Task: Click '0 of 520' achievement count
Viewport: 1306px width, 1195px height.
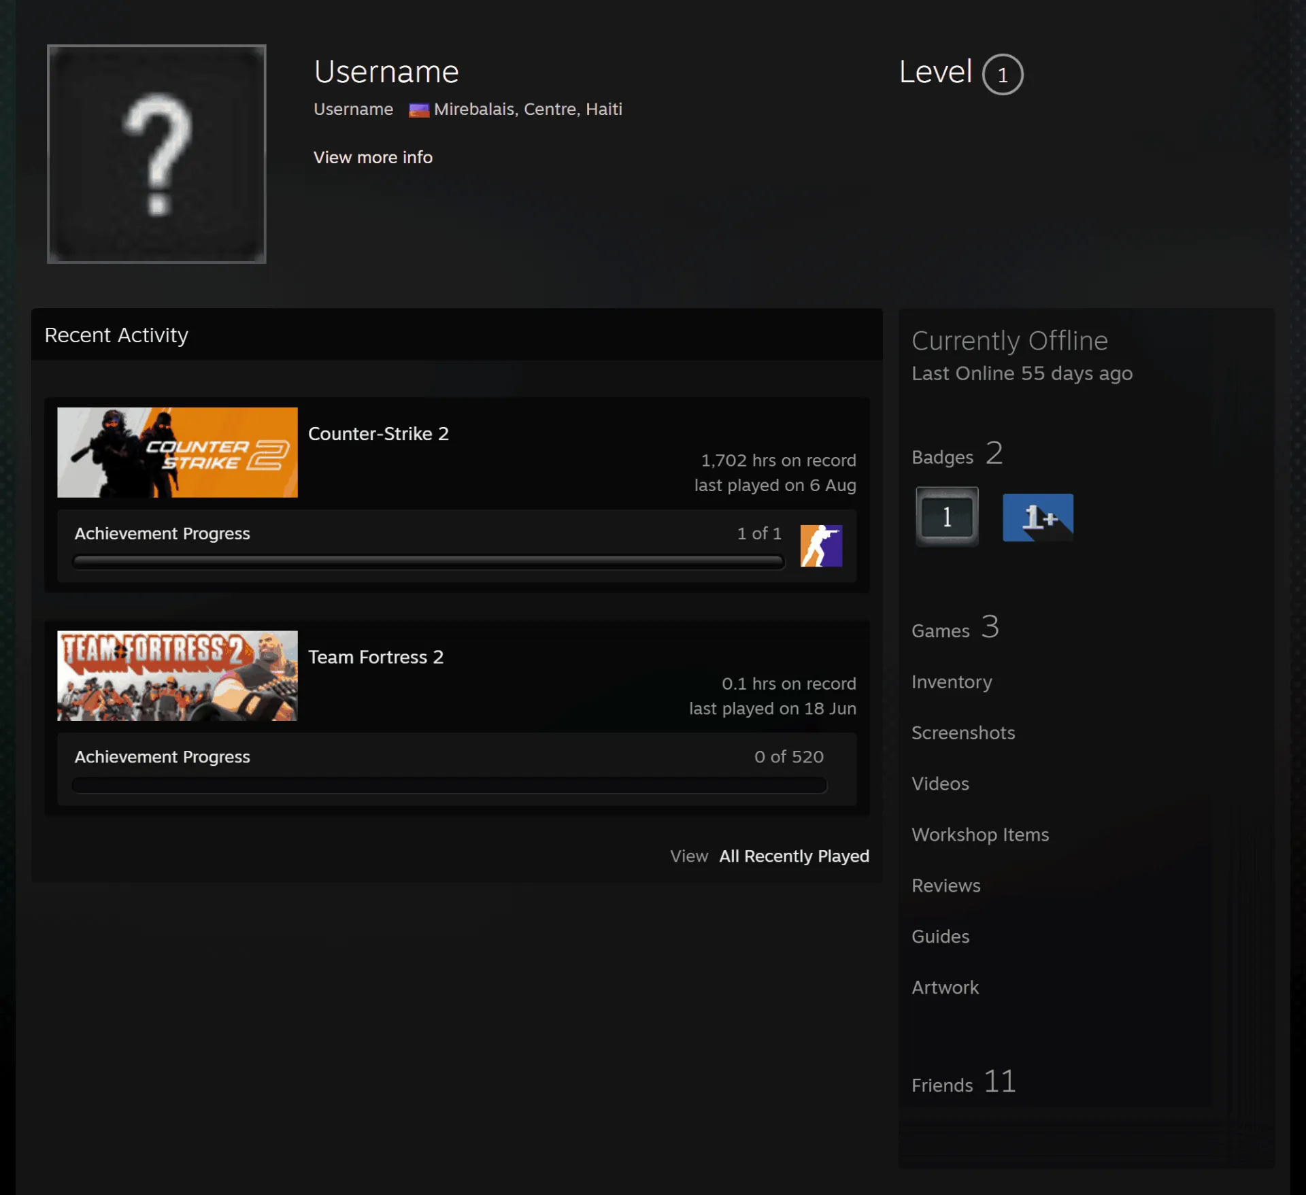Action: tap(789, 756)
